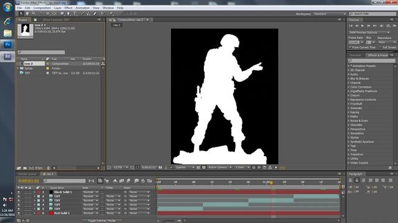398x223 pixels.
Task: Select the Pen tool
Action: tap(68, 14)
